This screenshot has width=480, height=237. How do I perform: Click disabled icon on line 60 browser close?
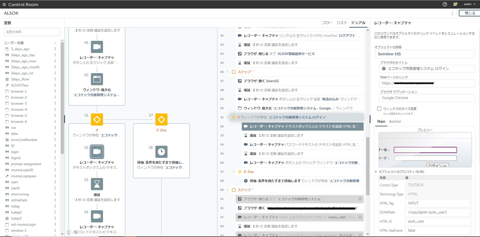tap(360, 199)
